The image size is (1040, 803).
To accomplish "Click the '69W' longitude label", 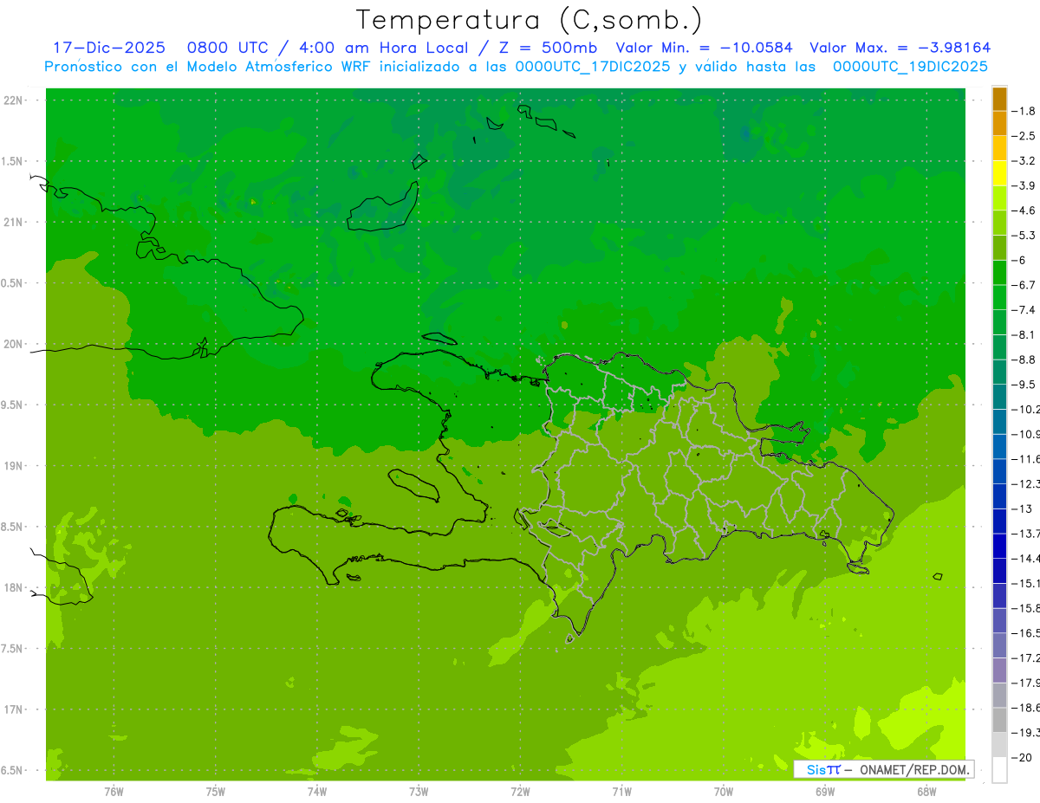I will 825,791.
